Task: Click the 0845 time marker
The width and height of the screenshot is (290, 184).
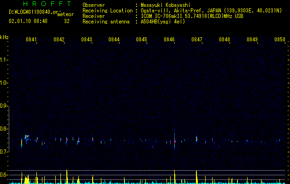Action: click(142, 40)
